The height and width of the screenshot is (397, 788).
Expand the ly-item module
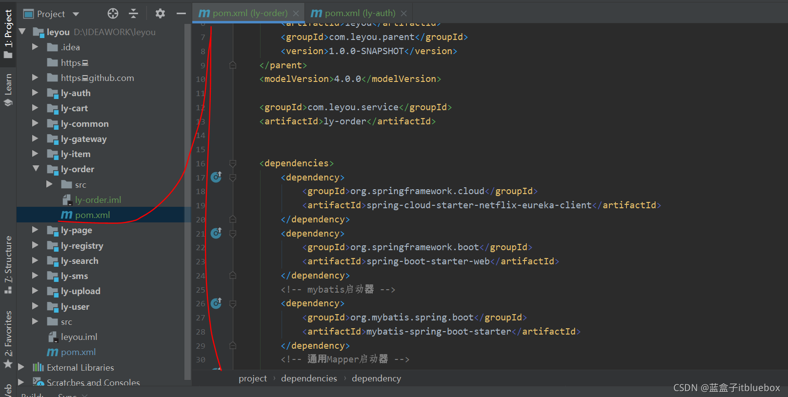click(35, 154)
